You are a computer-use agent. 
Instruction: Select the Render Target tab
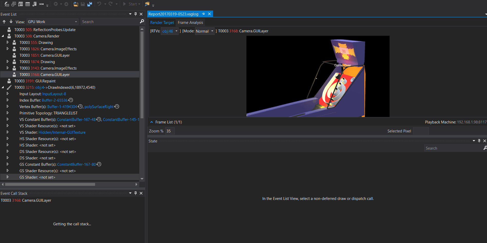[162, 22]
